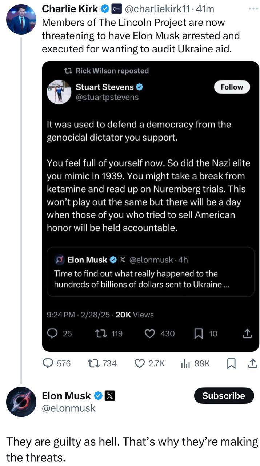Share Charlie Kirk's post
This screenshot has width=260, height=466.
[252, 363]
